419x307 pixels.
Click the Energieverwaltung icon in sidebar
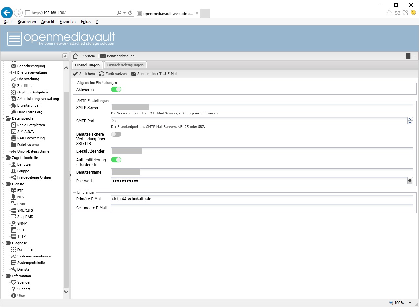[x=14, y=72]
